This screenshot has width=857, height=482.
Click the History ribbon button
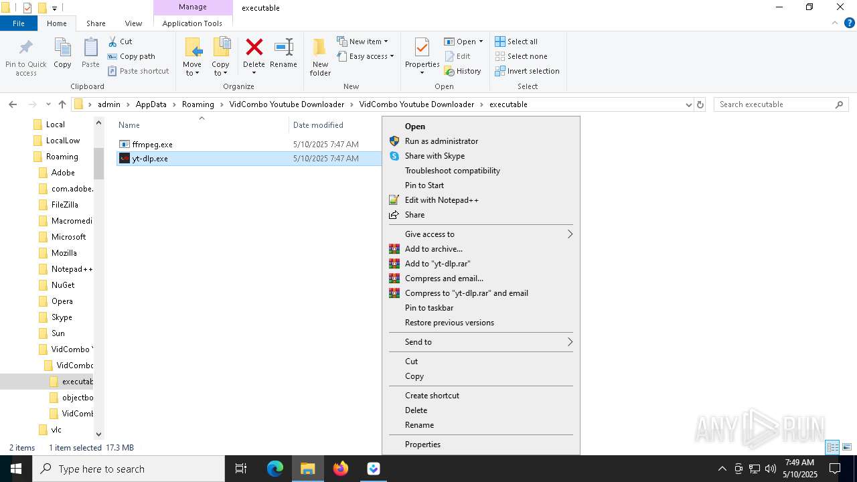click(463, 71)
